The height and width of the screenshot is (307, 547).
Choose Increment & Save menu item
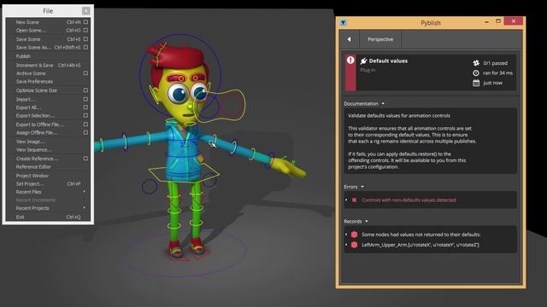[34, 65]
